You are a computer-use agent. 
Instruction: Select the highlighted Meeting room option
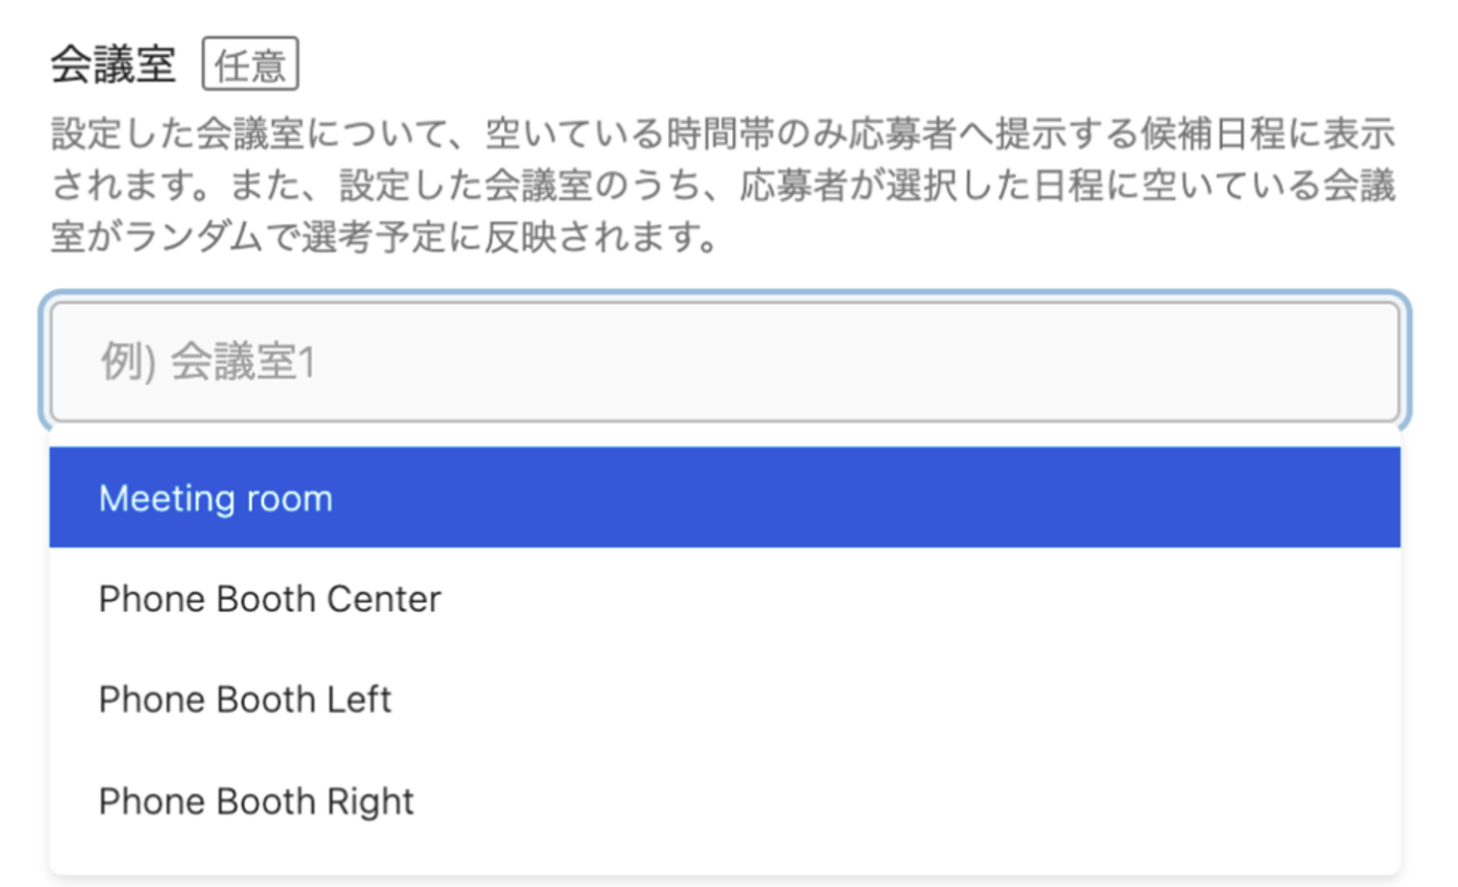[725, 499]
